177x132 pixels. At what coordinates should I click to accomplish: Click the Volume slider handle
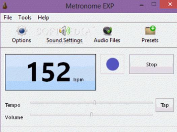pos(92,114)
